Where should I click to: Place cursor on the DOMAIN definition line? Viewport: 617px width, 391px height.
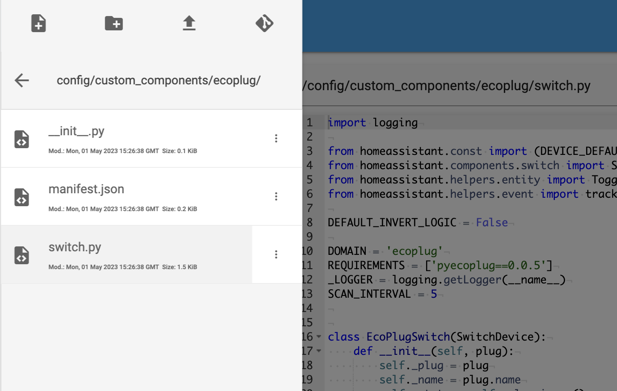coord(380,251)
